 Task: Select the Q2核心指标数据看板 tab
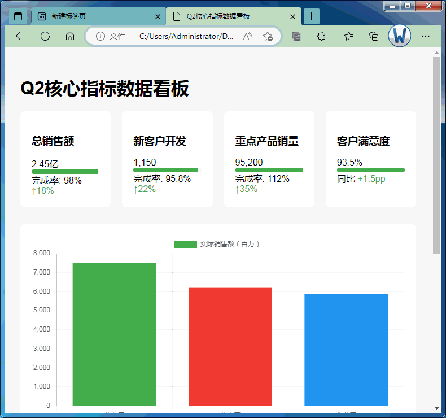point(234,16)
